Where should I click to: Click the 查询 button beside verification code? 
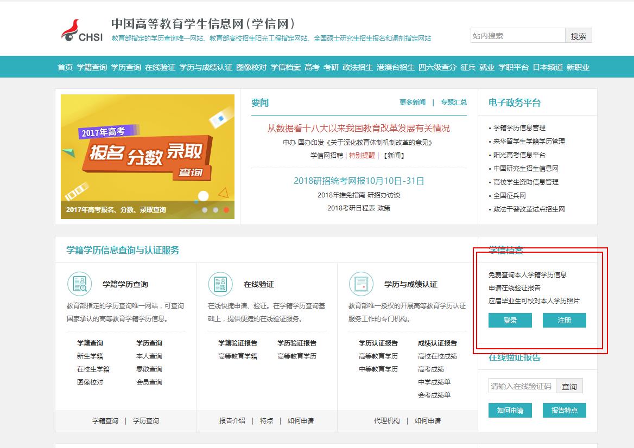tap(569, 386)
